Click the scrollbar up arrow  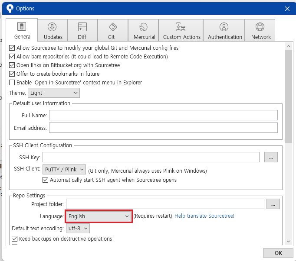288,46
